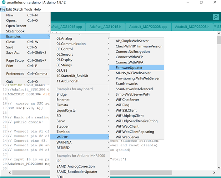Switch to the Adafruit_MCP23008.cpp tab
This screenshot has height=178, width=221.
[148, 27]
